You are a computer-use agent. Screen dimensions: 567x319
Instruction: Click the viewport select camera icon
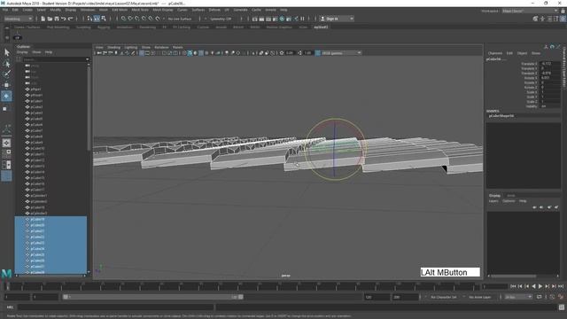[x=98, y=53]
